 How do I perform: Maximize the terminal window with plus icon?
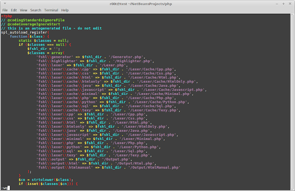[x=283, y=4]
